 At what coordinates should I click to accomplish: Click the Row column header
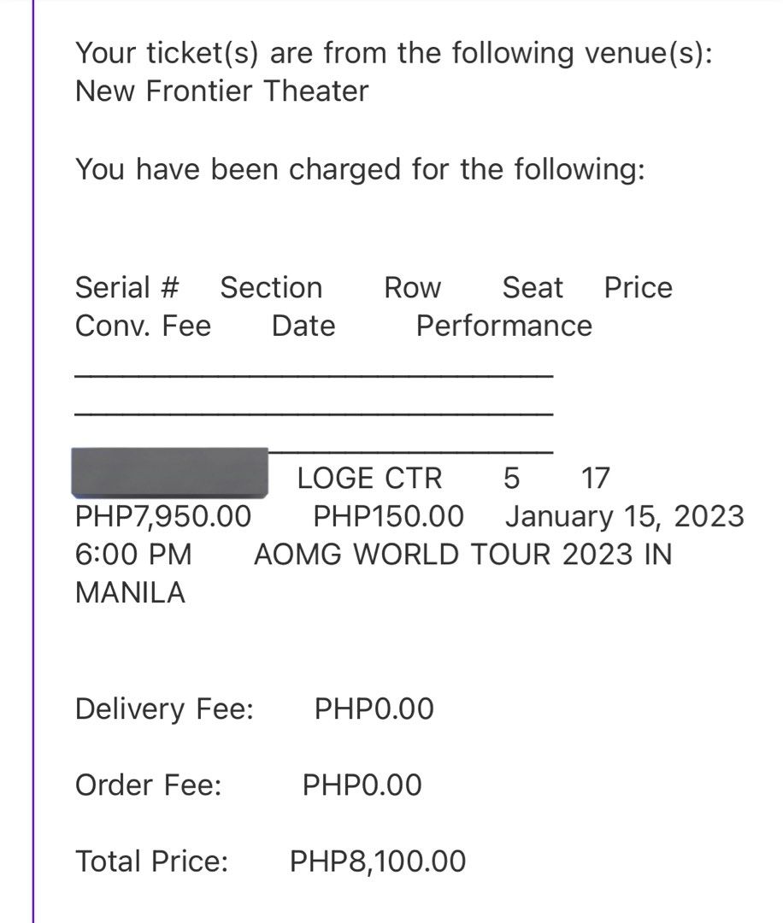[x=413, y=288]
